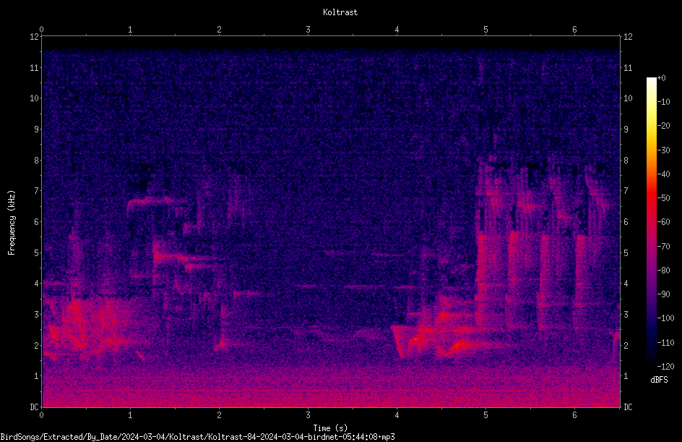Click the -50 value on dBFS color scale
This screenshot has height=442, width=682.
(x=663, y=197)
